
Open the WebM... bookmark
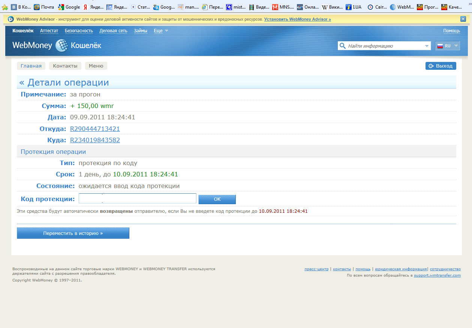pyautogui.click(x=402, y=7)
